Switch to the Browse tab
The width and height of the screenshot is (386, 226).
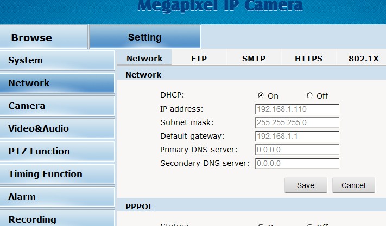[33, 37]
